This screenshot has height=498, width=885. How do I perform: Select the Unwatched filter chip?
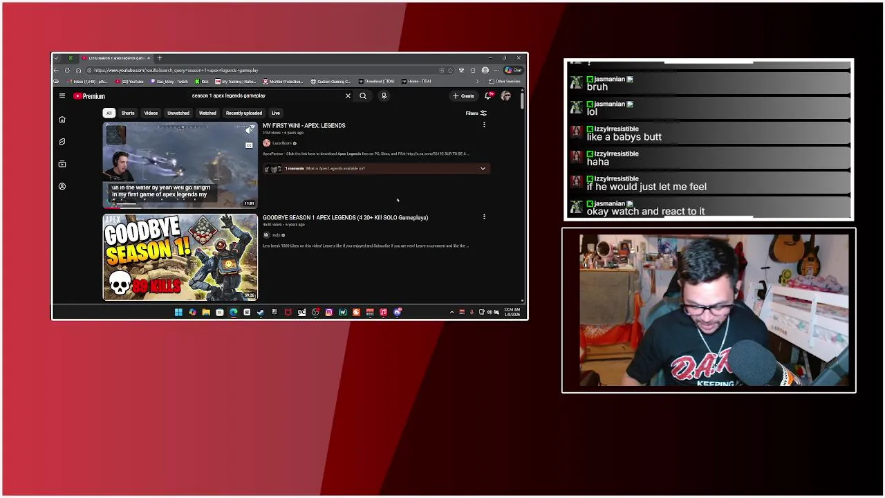pyautogui.click(x=178, y=113)
